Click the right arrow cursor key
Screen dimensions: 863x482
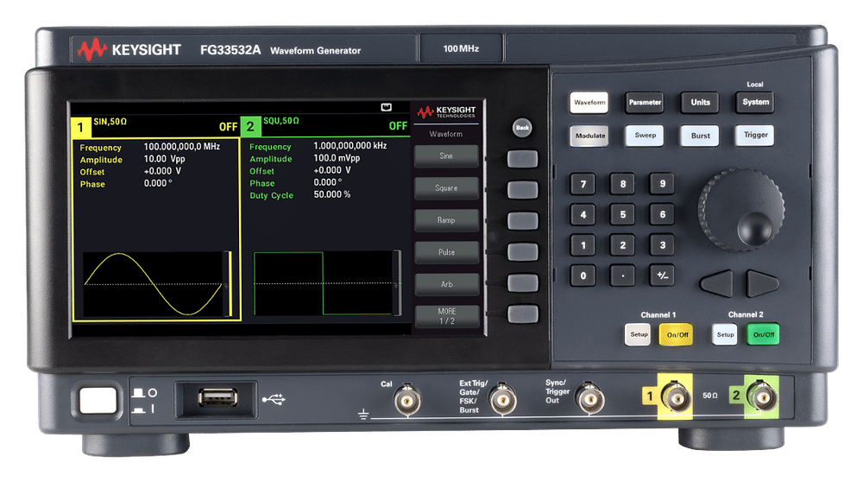click(x=762, y=283)
